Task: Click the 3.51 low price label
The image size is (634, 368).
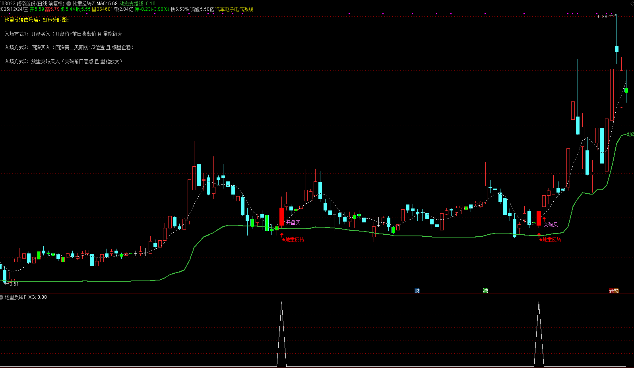Action: click(x=14, y=284)
